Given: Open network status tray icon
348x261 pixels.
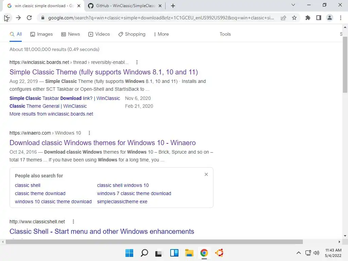Looking at the screenshot, I should click(x=308, y=253).
